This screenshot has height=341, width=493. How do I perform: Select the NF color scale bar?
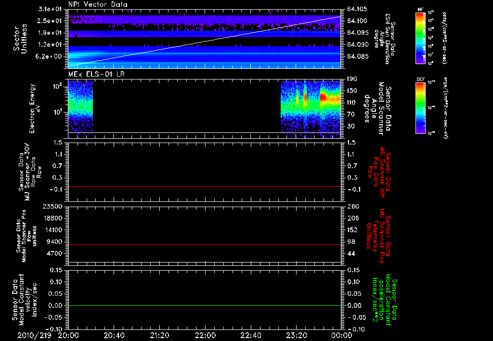420,38
